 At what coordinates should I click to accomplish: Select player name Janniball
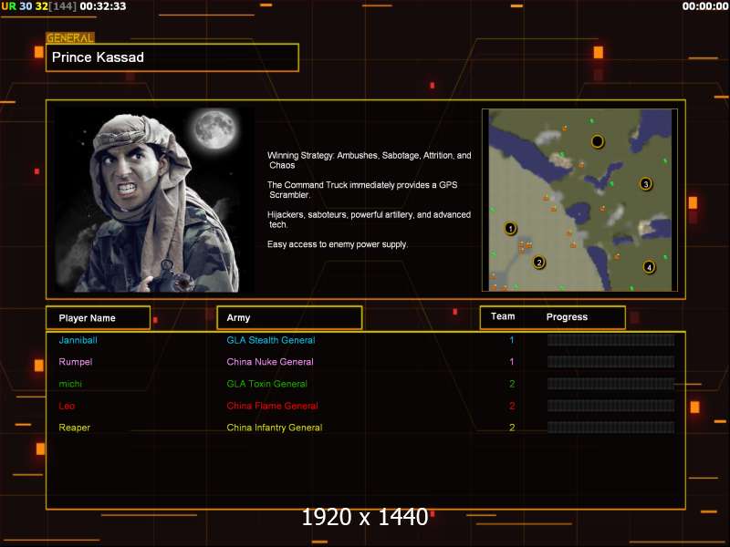click(x=78, y=340)
